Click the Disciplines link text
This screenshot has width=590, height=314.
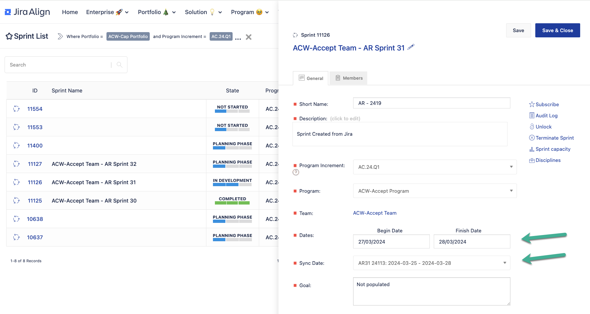click(x=548, y=160)
